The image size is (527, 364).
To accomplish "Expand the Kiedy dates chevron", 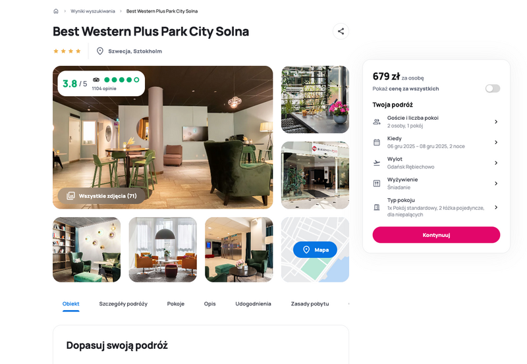I will [496, 142].
